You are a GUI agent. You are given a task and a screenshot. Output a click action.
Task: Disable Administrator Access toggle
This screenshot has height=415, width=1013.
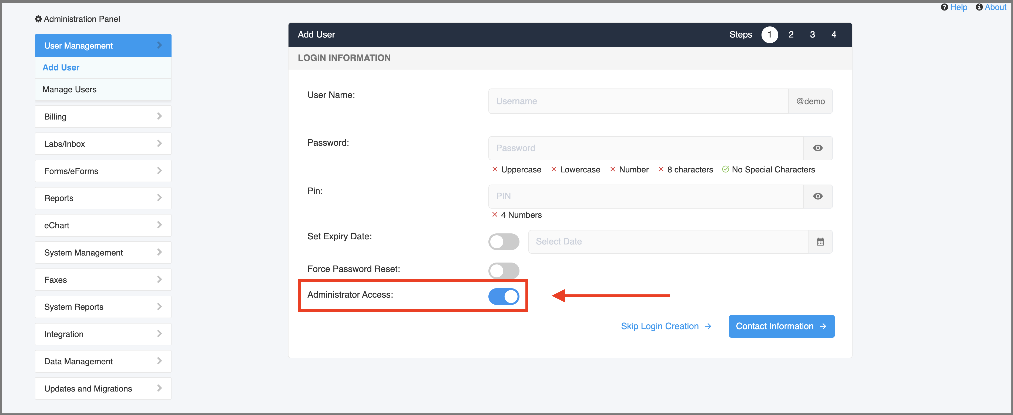click(x=504, y=297)
